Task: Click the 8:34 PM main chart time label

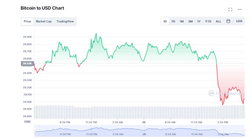Action: point(65,122)
